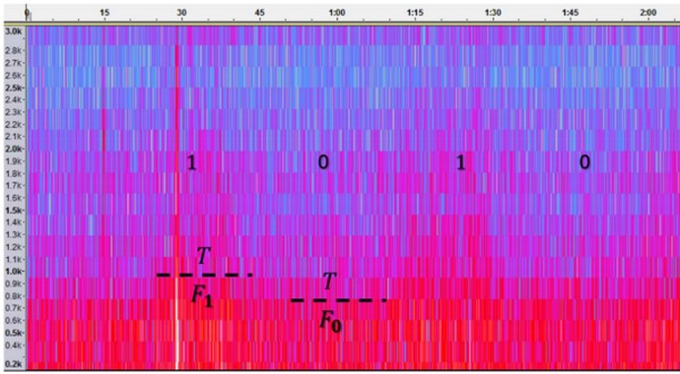The height and width of the screenshot is (374, 680).
Task: Jump to 1:00 on the timeline ruler
Action: click(x=337, y=13)
